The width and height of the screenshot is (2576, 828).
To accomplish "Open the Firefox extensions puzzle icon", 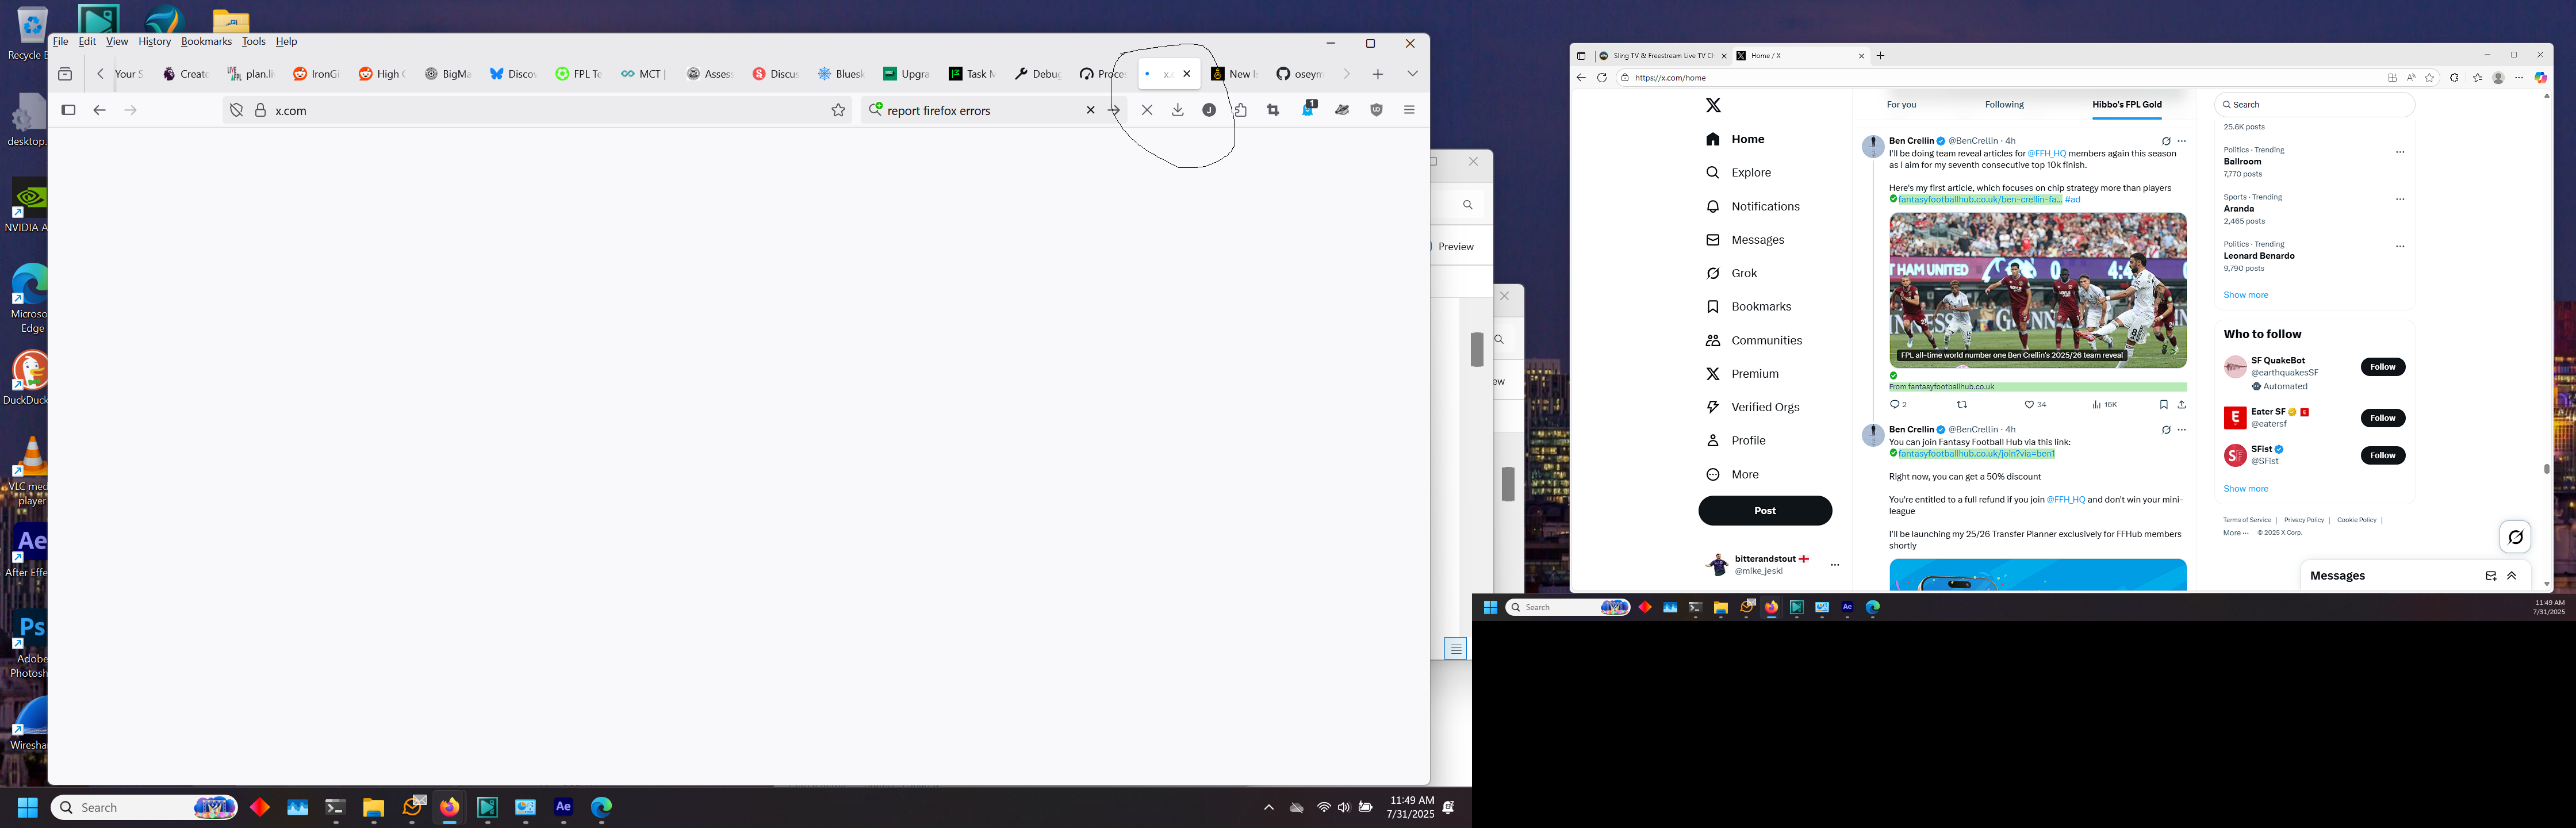I will [x=1241, y=110].
